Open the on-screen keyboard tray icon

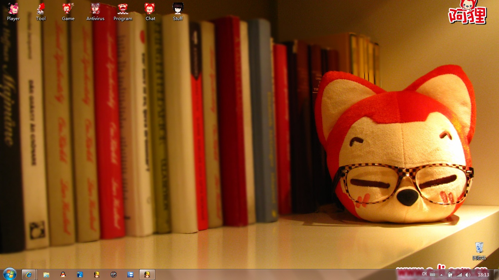[433, 275]
